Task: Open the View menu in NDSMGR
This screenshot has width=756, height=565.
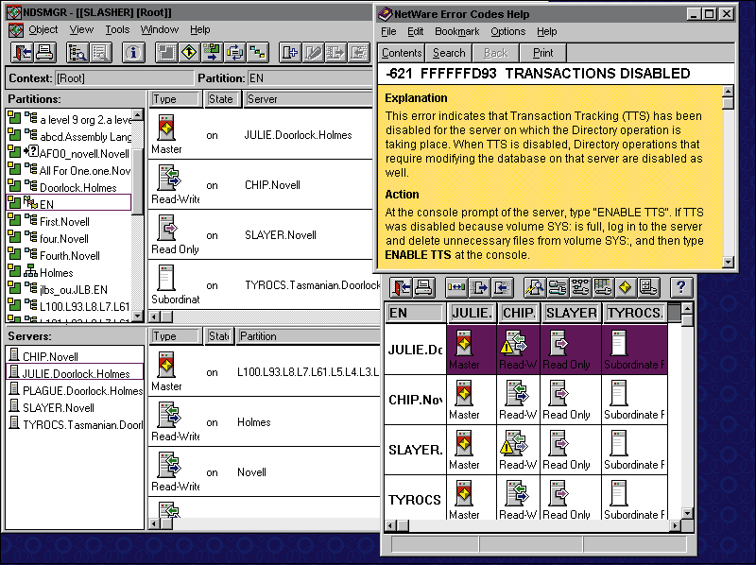Action: pos(81,30)
